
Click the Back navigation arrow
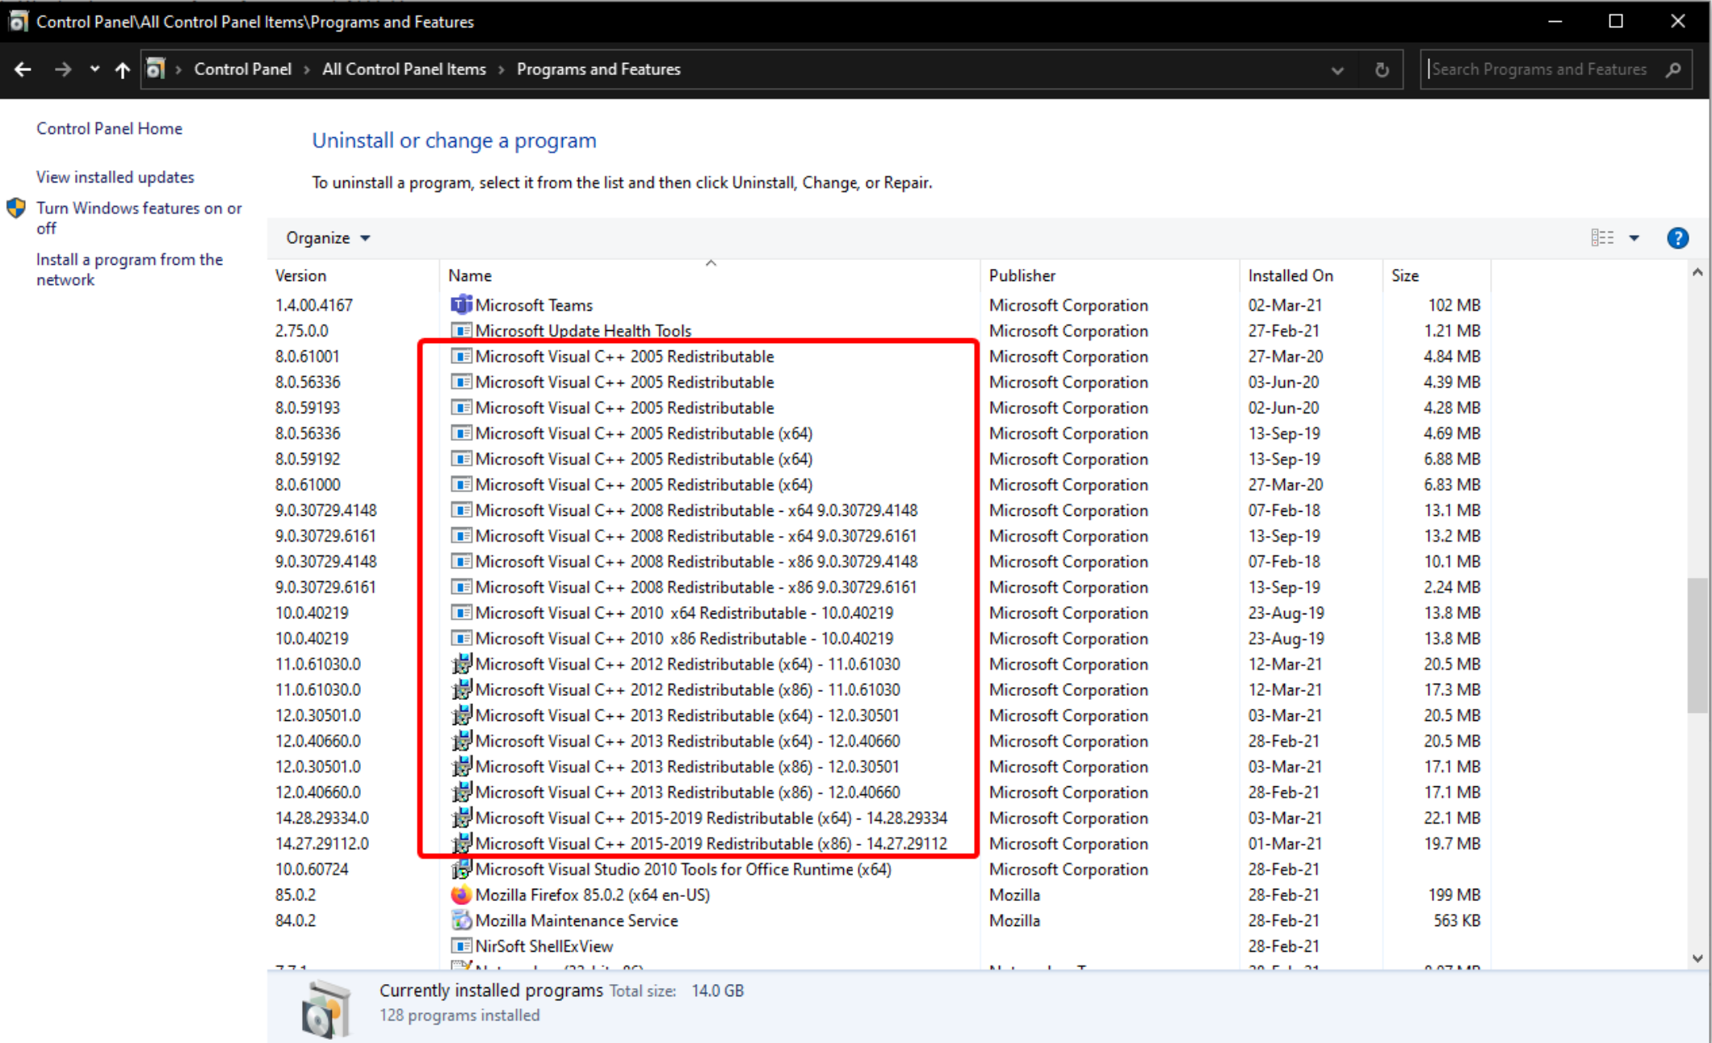(x=23, y=69)
